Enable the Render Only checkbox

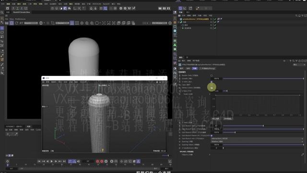coord(212,75)
